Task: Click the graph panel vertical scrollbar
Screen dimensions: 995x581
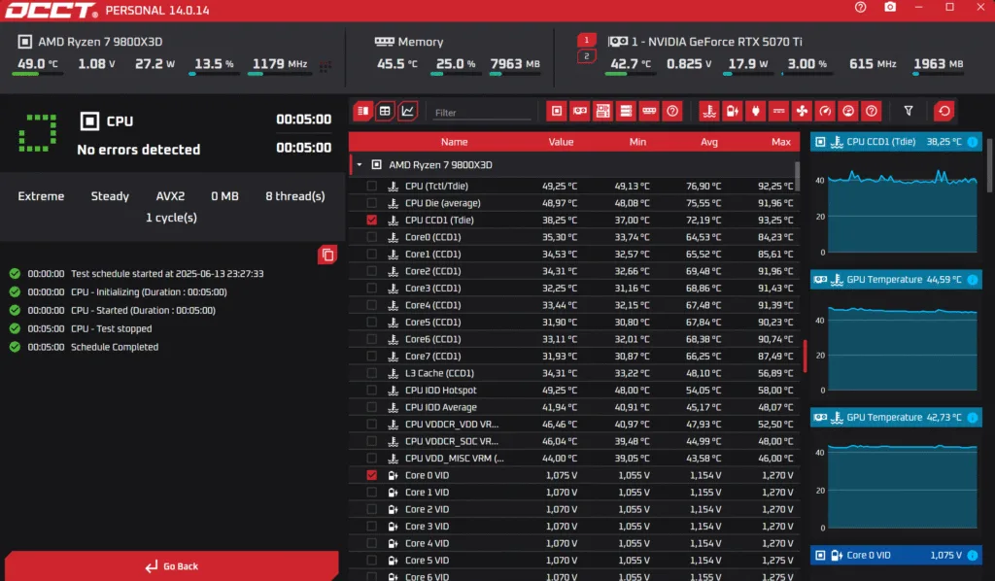Action: [x=990, y=165]
